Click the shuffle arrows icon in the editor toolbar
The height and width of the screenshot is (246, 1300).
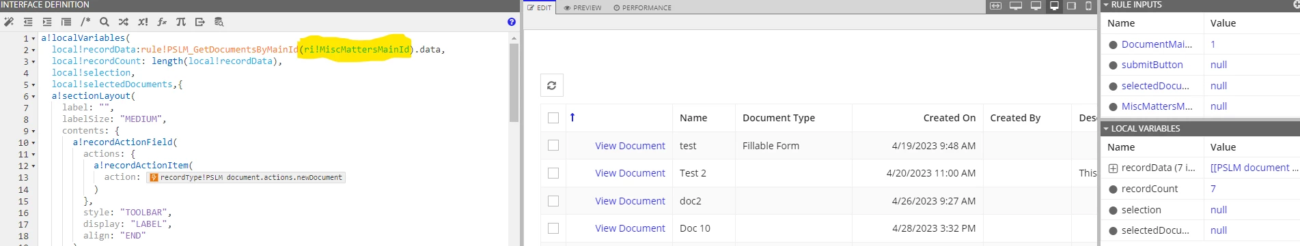coord(124,22)
